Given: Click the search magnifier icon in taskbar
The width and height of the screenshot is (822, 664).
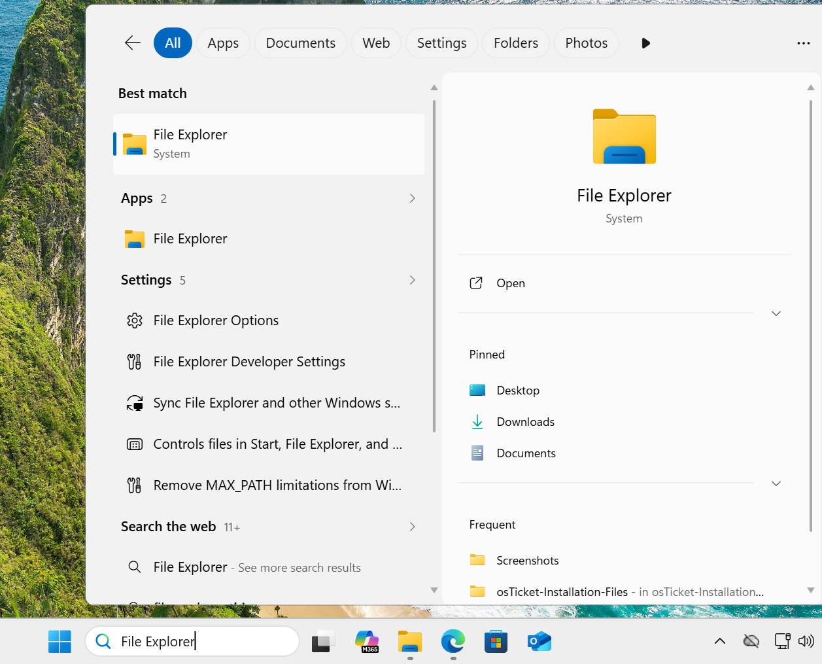Looking at the screenshot, I should pos(103,641).
